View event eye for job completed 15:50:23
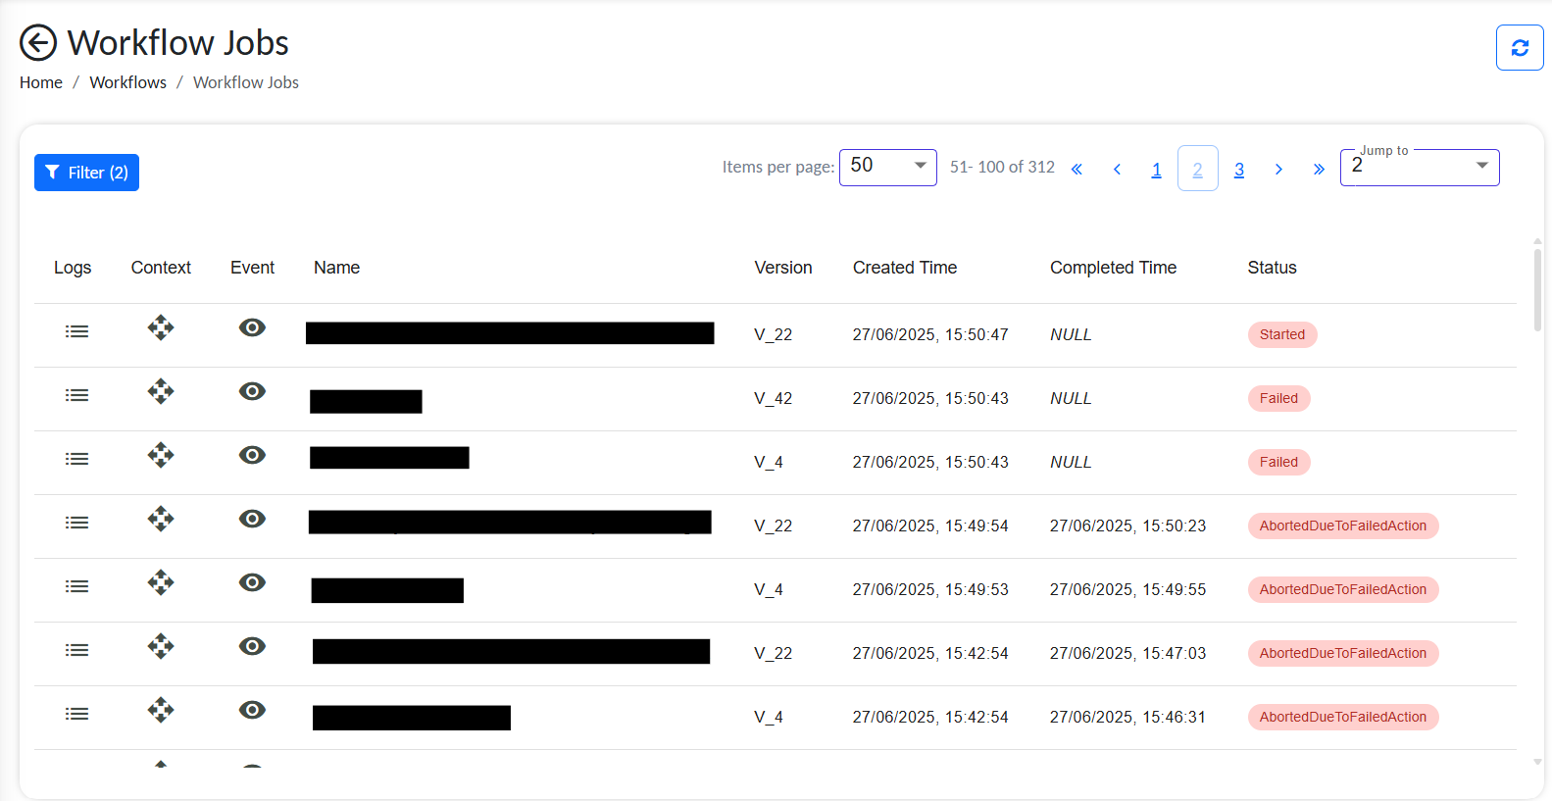This screenshot has width=1552, height=801. click(x=252, y=520)
